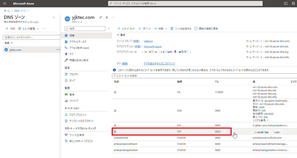Viewport: 297px width, 158px height.
Task: Click the info icon in the notice banner
Action: pos(114,70)
